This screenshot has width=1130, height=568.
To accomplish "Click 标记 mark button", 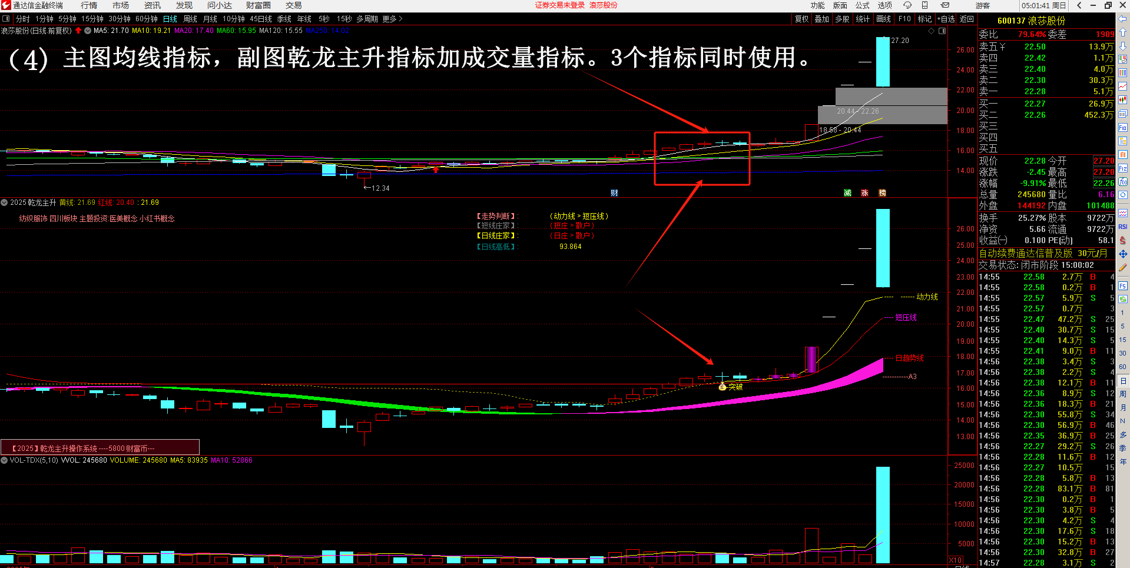I will tap(924, 19).
